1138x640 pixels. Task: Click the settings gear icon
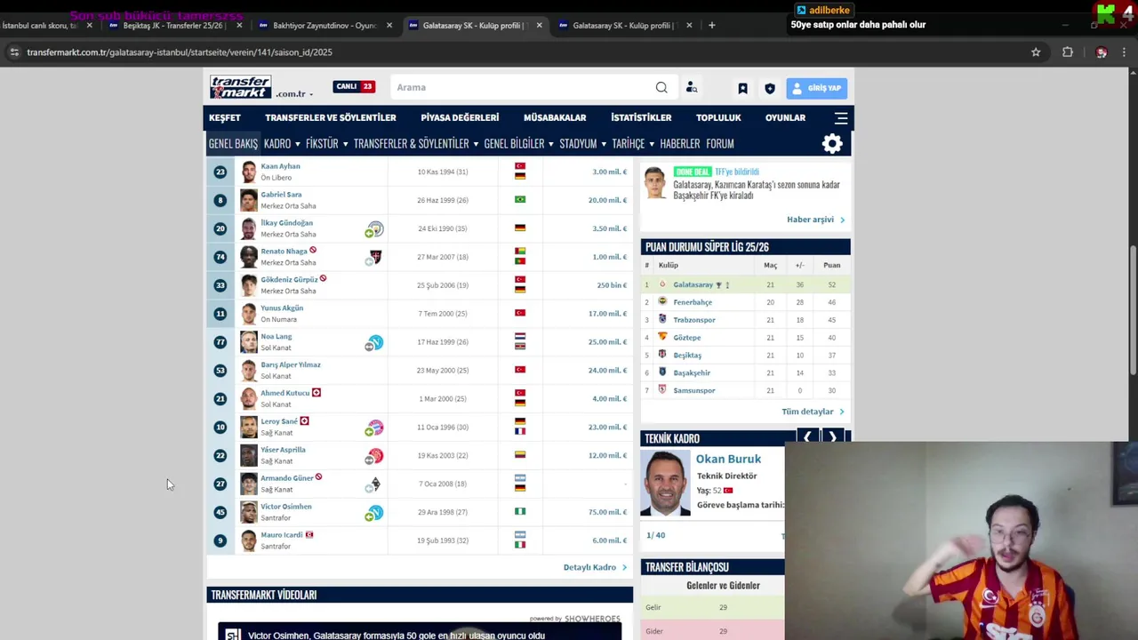[x=832, y=144]
